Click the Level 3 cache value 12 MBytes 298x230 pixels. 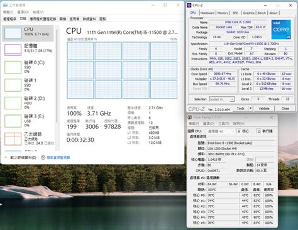267,89
